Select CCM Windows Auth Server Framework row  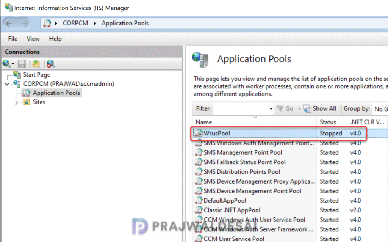point(290,229)
